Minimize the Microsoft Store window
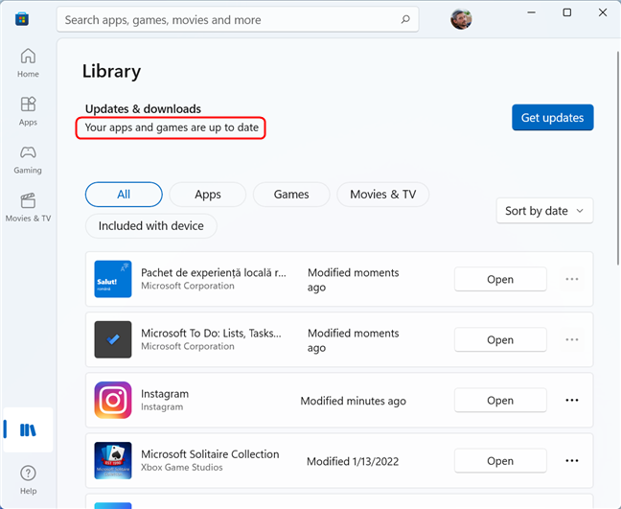The height and width of the screenshot is (509, 621). (x=531, y=12)
